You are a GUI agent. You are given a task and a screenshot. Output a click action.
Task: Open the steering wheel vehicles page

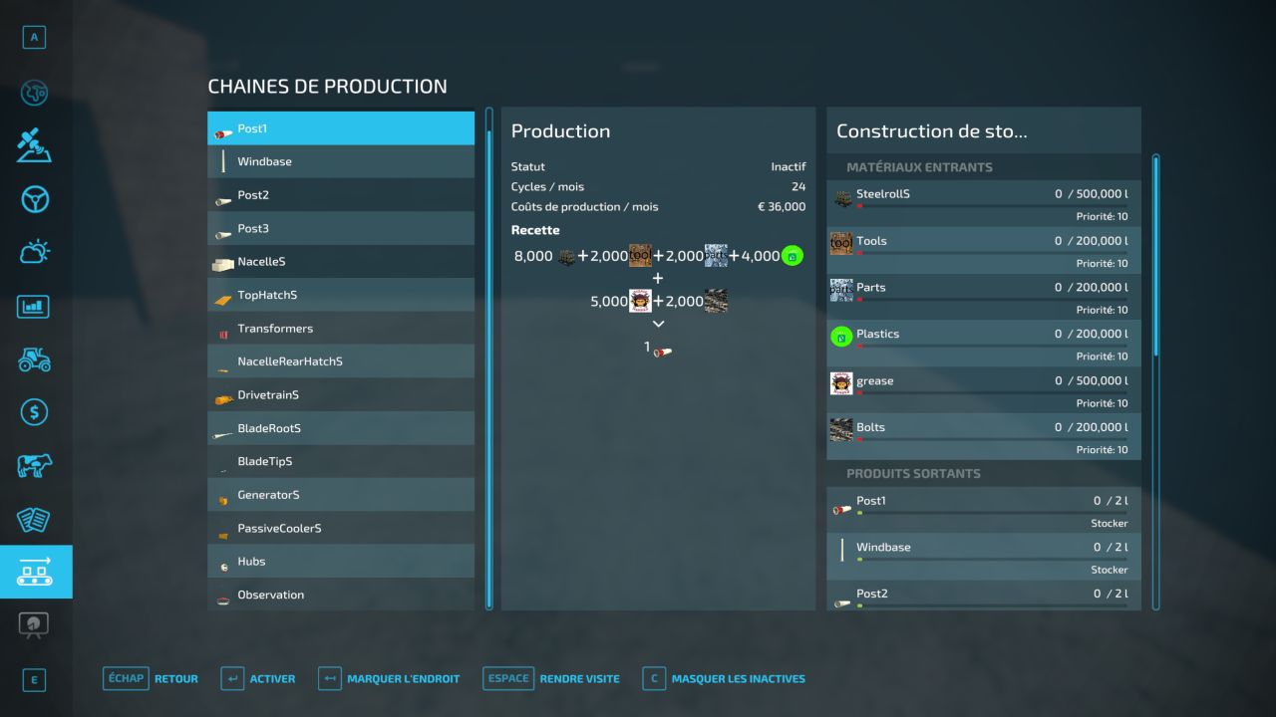34,199
